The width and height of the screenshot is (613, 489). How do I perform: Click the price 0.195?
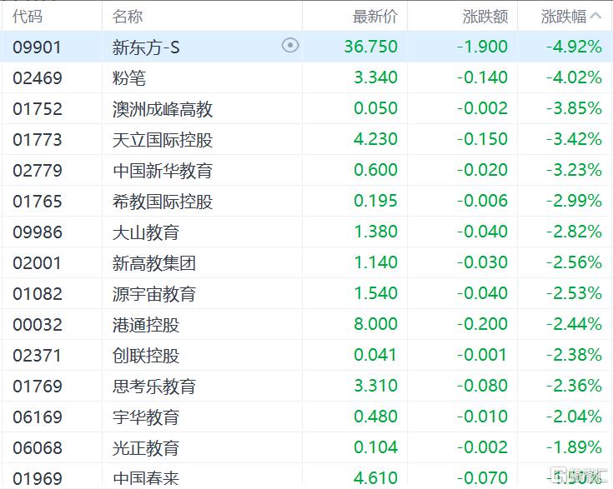point(375,201)
